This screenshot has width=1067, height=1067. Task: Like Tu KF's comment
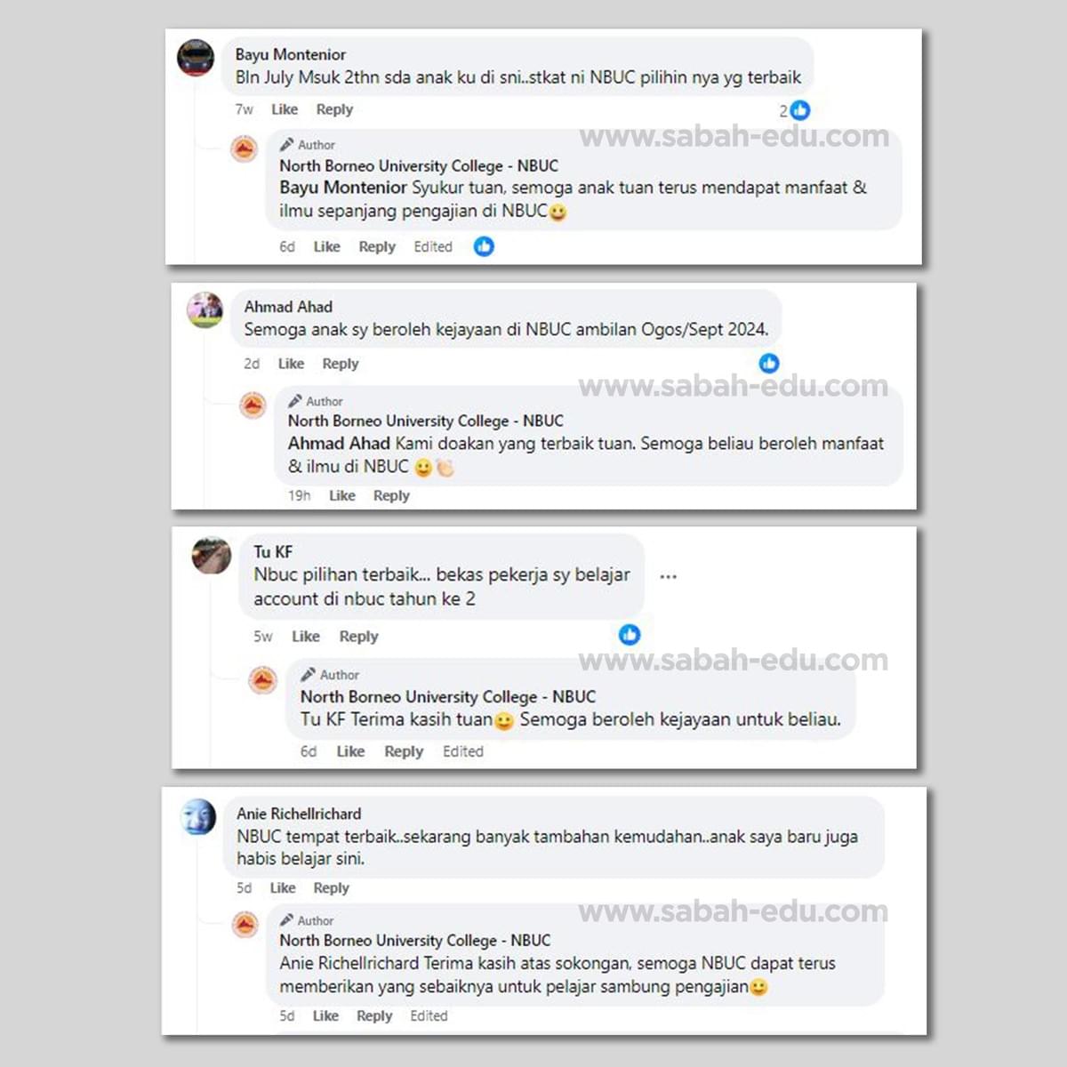(x=306, y=637)
